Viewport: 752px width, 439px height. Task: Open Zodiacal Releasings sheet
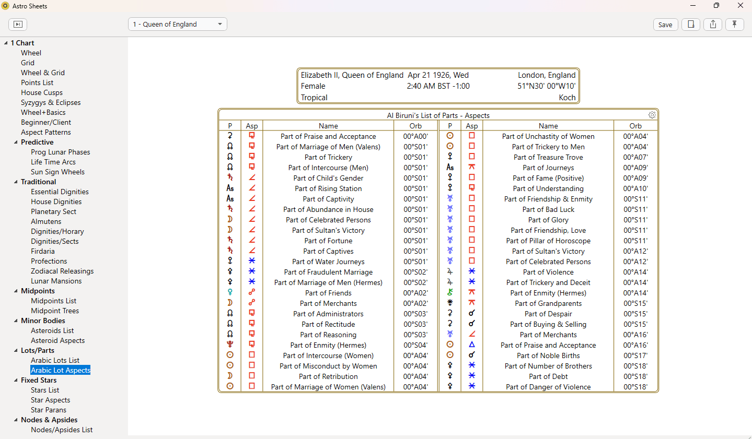coord(62,271)
